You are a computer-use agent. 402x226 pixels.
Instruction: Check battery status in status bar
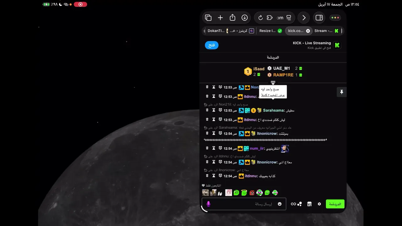point(50,4)
